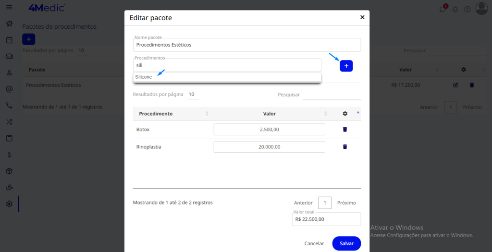492x252 pixels.
Task: Open the hamburger menu
Action: pos(9,7)
